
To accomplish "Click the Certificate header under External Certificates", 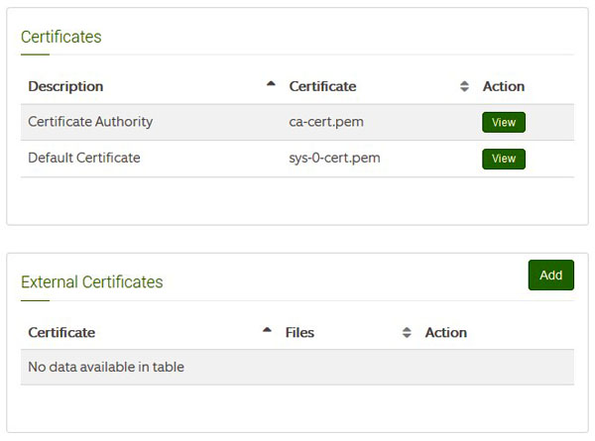I will pos(61,333).
